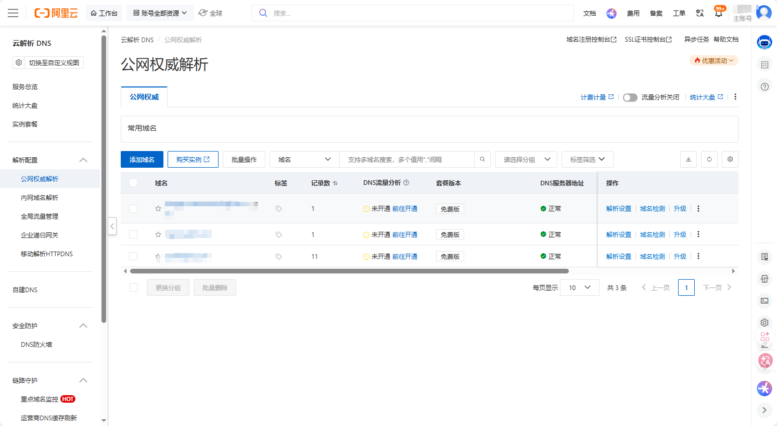
Task: Switch to 公网权威 tab
Action: pos(144,97)
